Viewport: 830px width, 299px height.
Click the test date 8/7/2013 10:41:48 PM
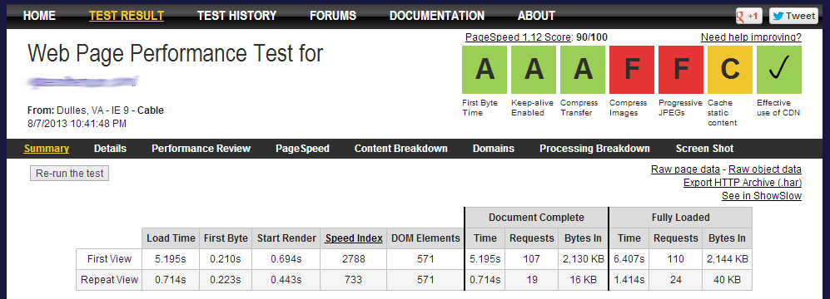[x=77, y=124]
